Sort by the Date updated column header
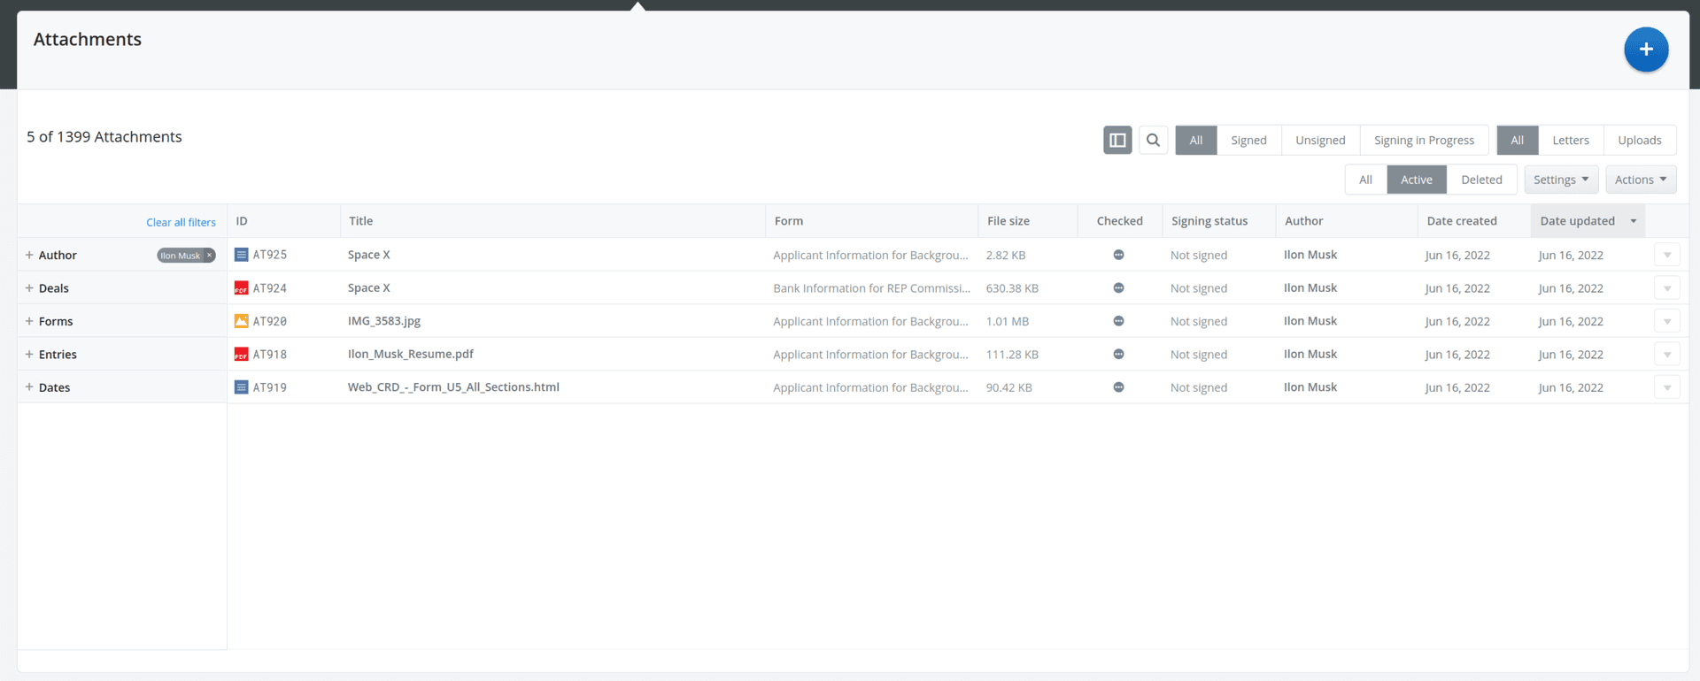The image size is (1700, 681). [1577, 221]
